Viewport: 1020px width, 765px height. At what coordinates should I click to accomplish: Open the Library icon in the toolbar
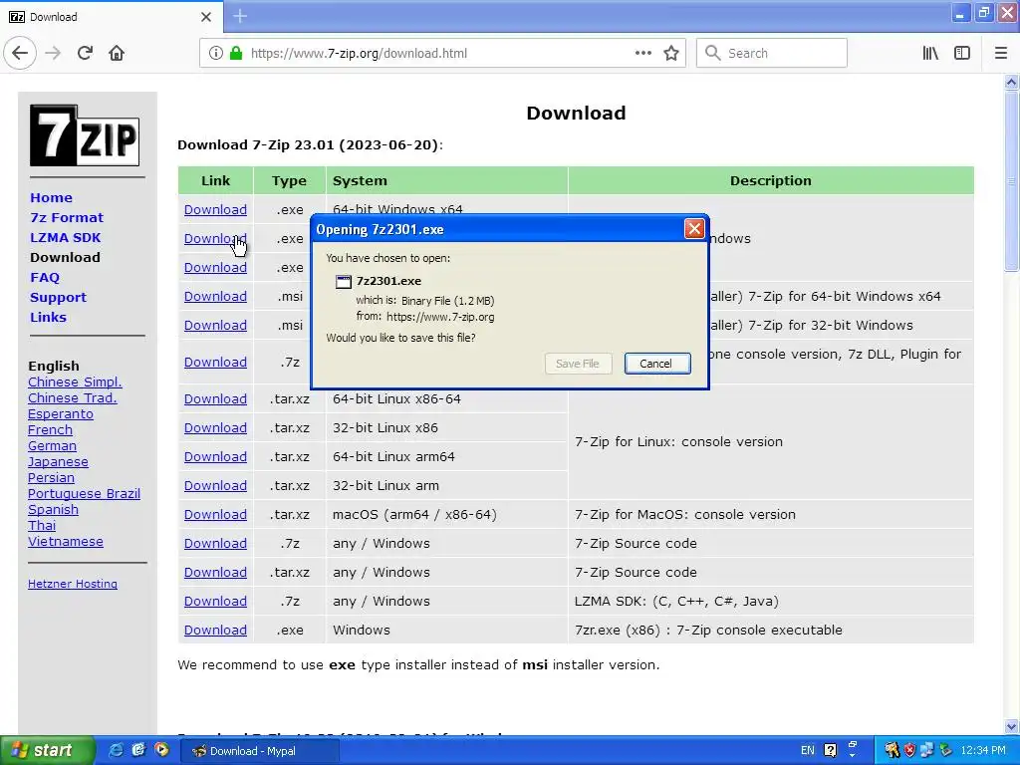tap(930, 54)
